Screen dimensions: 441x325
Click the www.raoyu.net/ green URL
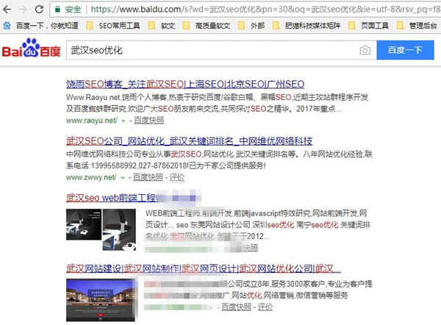pos(92,121)
